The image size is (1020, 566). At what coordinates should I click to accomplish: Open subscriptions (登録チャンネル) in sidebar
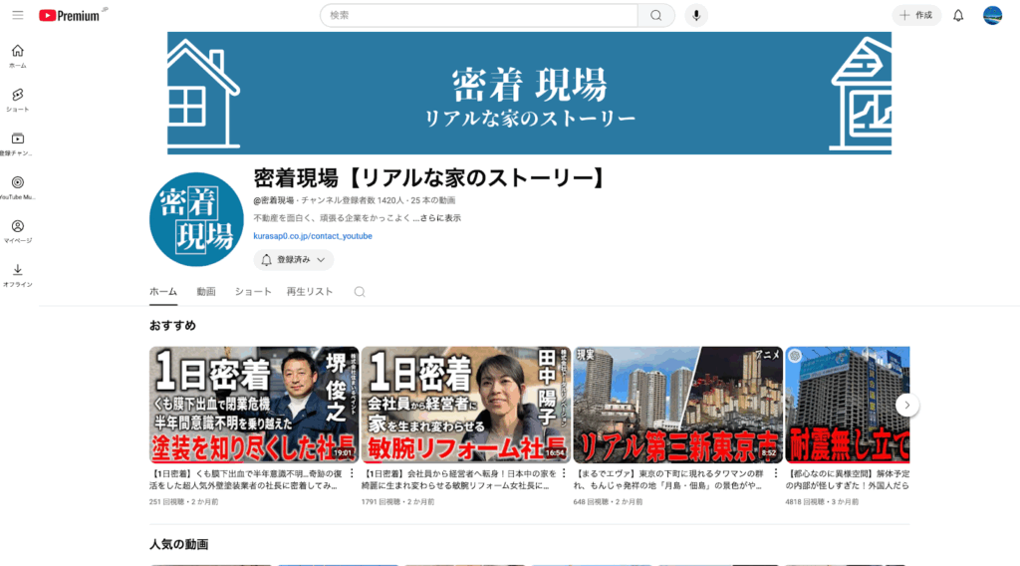18,143
